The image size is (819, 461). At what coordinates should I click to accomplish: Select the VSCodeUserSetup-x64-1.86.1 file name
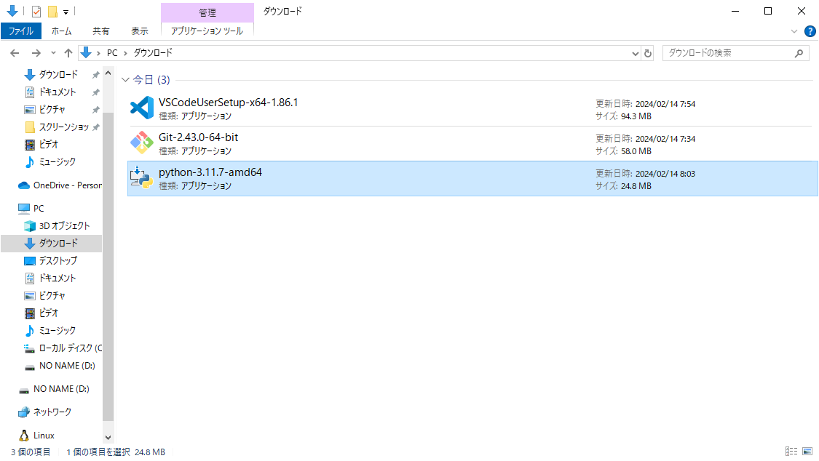(x=229, y=103)
